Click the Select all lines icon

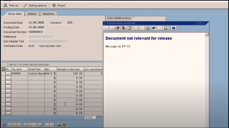(x=10, y=125)
